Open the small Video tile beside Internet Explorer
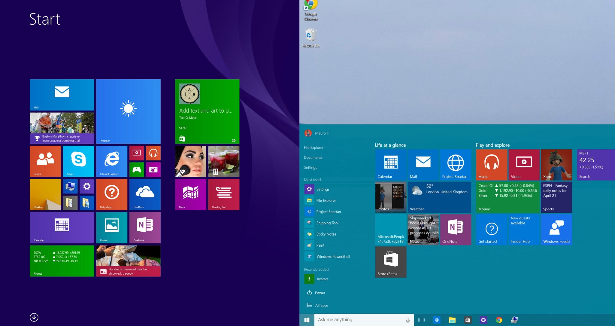 pyautogui.click(x=137, y=153)
